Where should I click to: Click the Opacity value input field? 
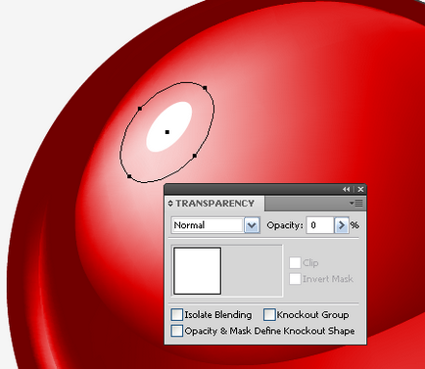[x=320, y=225]
